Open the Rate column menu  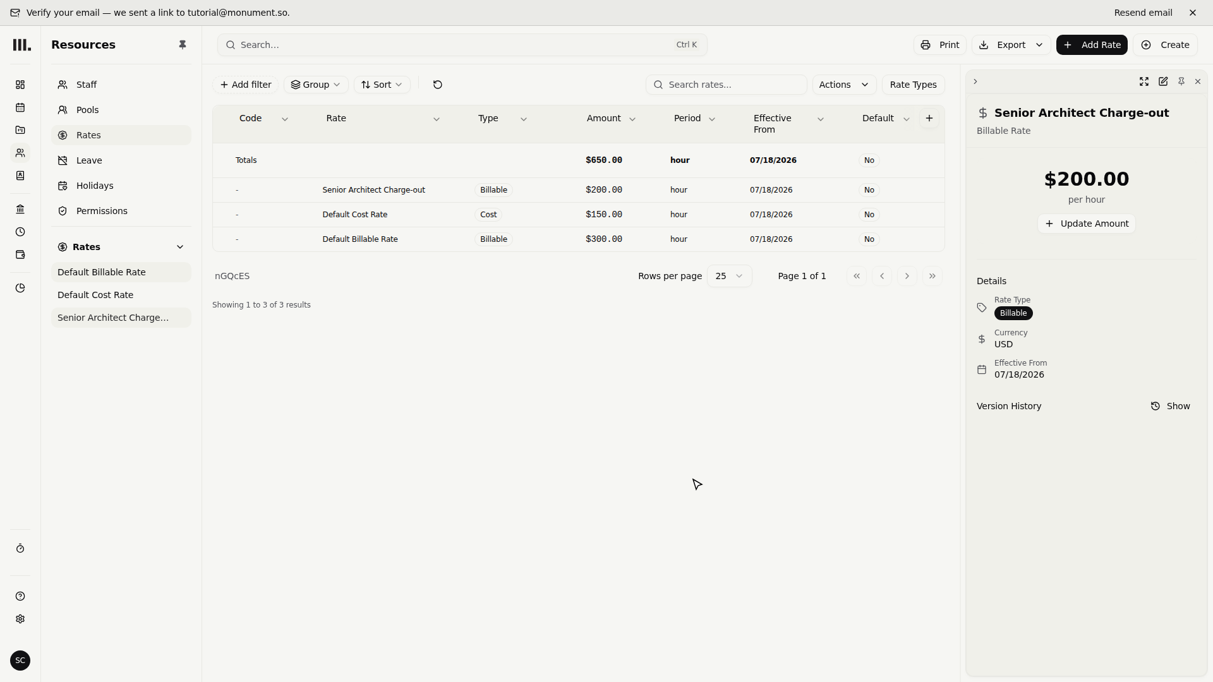437,119
